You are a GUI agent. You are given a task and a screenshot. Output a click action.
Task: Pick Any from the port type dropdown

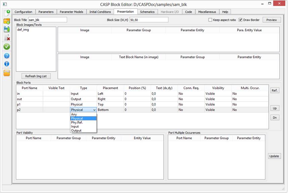74,114
